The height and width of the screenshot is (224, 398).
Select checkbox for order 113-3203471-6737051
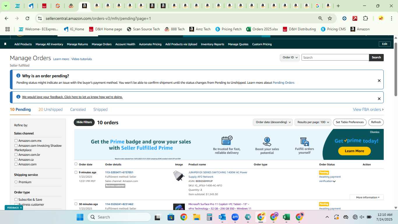(x=76, y=172)
